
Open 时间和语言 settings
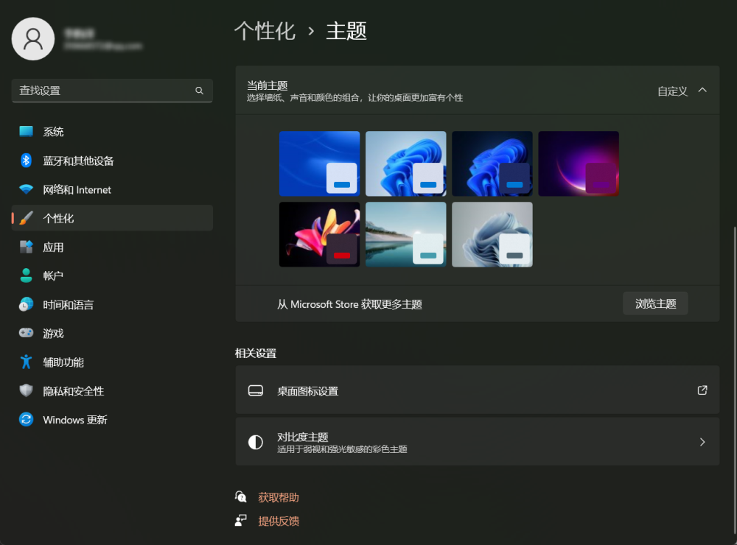pyautogui.click(x=112, y=304)
